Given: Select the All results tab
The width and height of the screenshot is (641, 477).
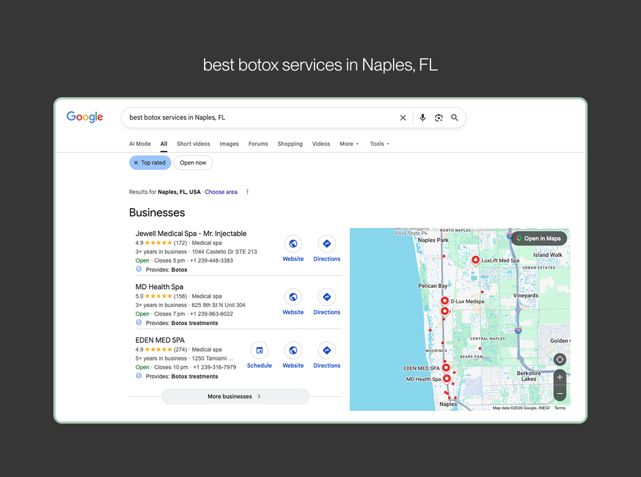Looking at the screenshot, I should pyautogui.click(x=164, y=144).
